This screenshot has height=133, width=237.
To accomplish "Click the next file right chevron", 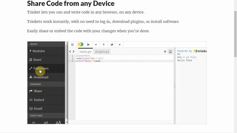I will pos(74,52).
